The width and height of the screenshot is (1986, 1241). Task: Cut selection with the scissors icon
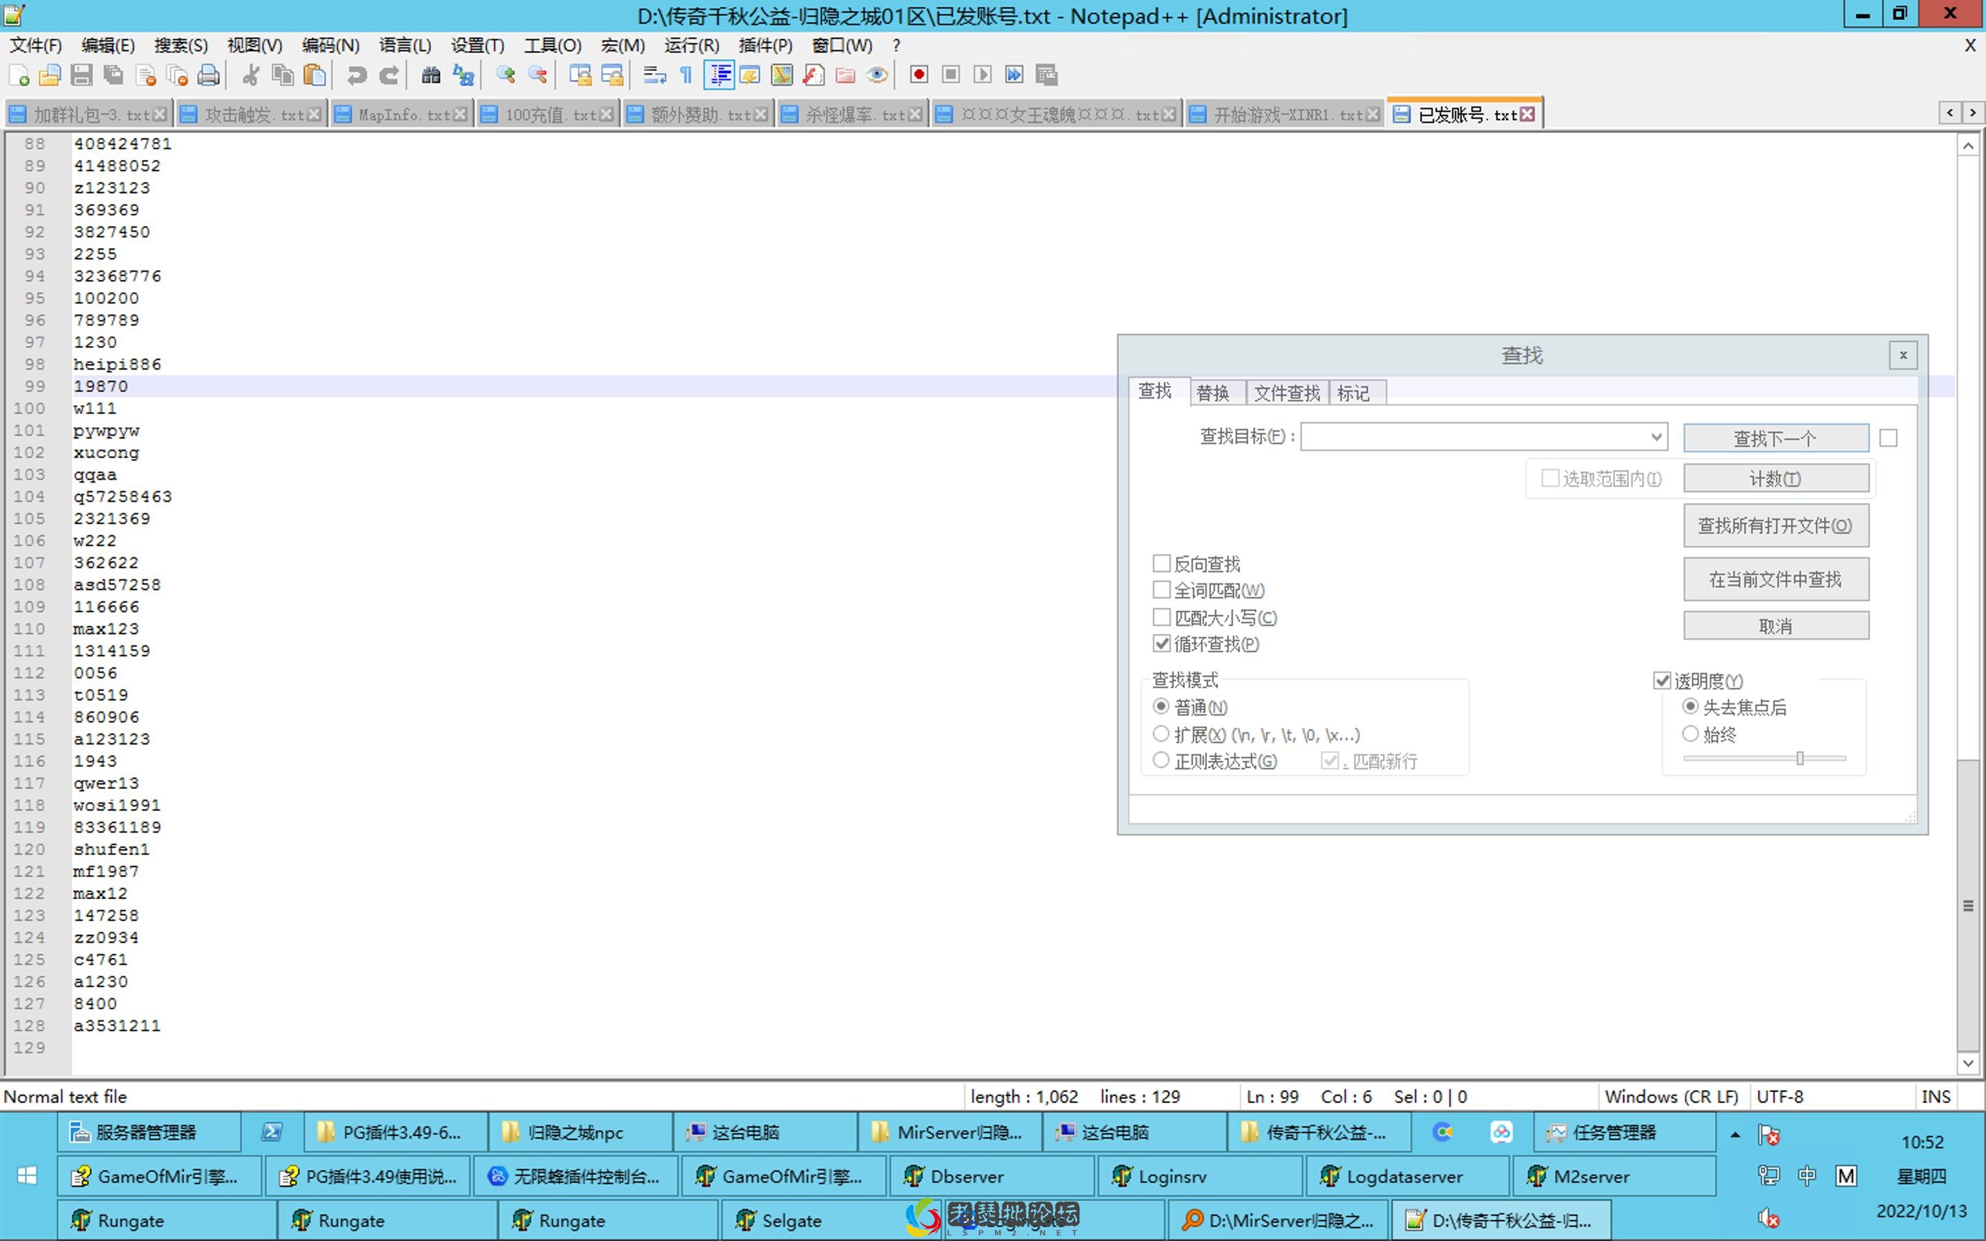(250, 76)
